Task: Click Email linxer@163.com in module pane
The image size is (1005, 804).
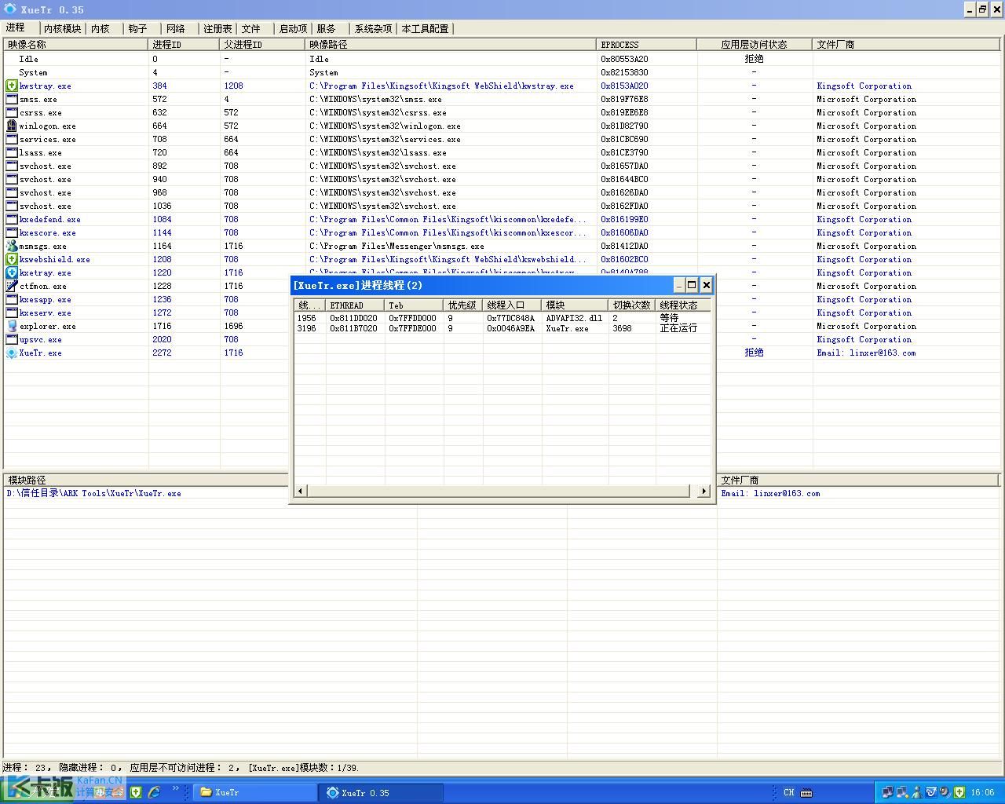Action: pyautogui.click(x=770, y=493)
